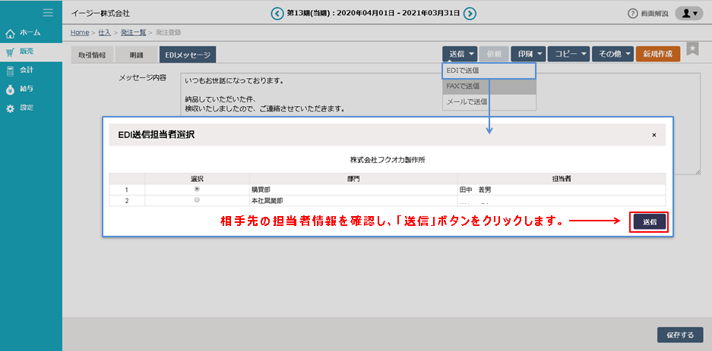Go to next fiscal period arrow
The height and width of the screenshot is (351, 712).
tap(470, 13)
